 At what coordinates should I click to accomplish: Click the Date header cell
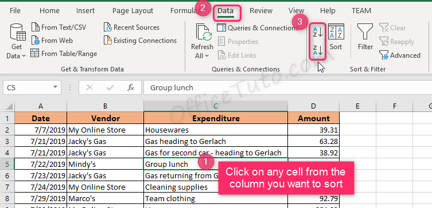coord(41,118)
